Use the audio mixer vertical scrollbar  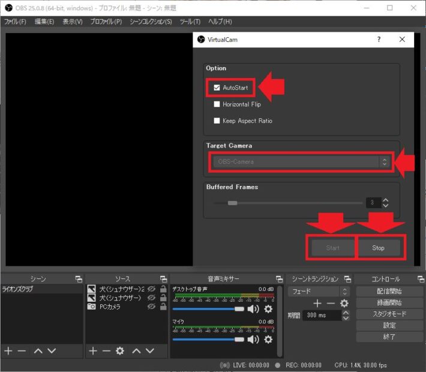pyautogui.click(x=280, y=321)
